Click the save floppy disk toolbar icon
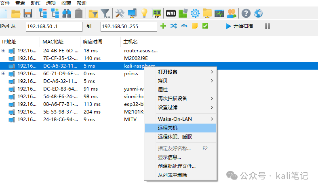This screenshot has width=318, height=188. point(28,13)
